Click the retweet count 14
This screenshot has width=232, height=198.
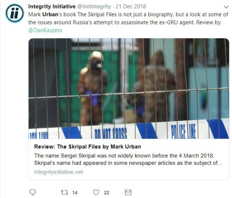click(75, 193)
